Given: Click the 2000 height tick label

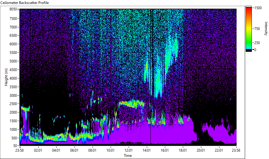Looking at the screenshot, I should point(13,112).
